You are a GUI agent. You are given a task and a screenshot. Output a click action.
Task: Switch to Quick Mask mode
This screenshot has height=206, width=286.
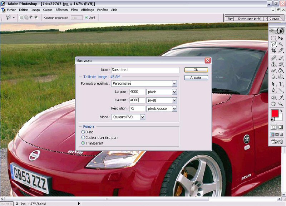[280, 127]
